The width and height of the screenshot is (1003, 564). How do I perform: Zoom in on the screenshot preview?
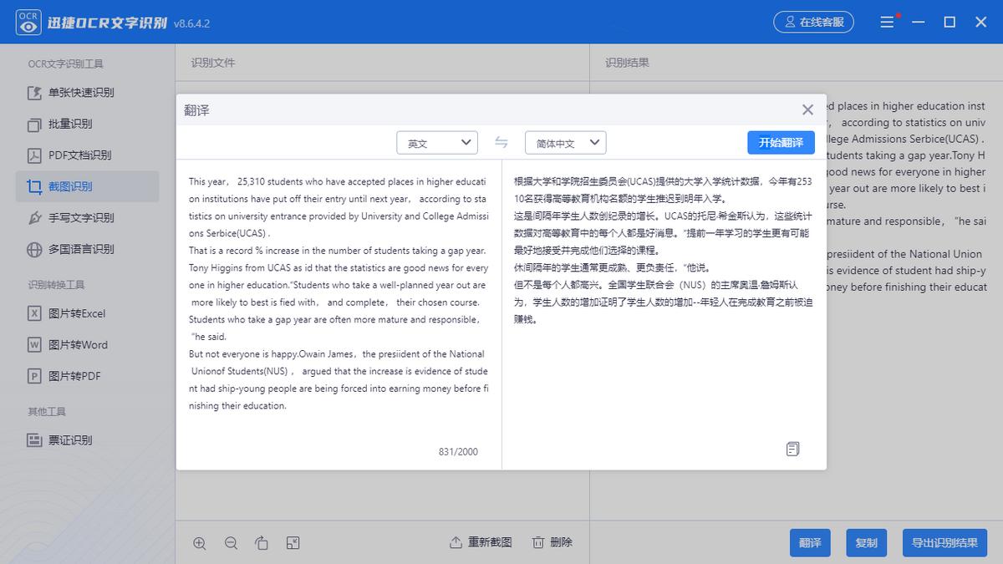pyautogui.click(x=200, y=542)
